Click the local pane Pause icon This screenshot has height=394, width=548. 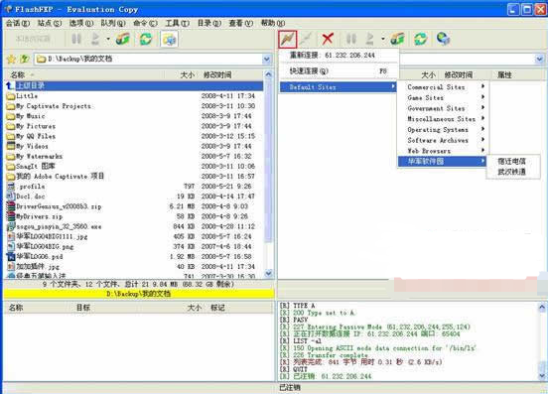pyautogui.click(x=76, y=39)
